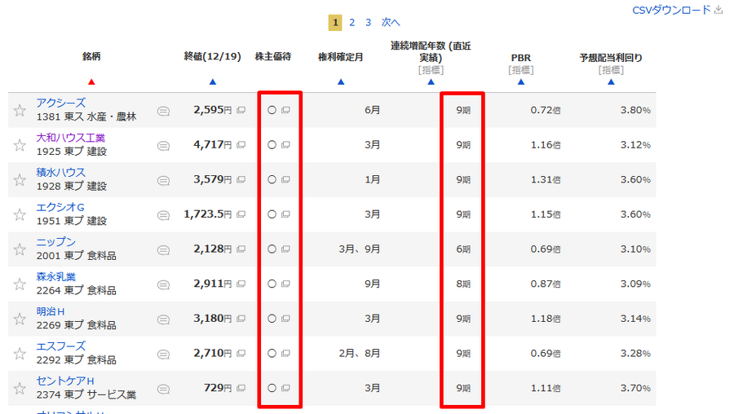Select 3.70% yield for セントケアH
Viewport: 734px width, 414px height.
[x=635, y=388]
